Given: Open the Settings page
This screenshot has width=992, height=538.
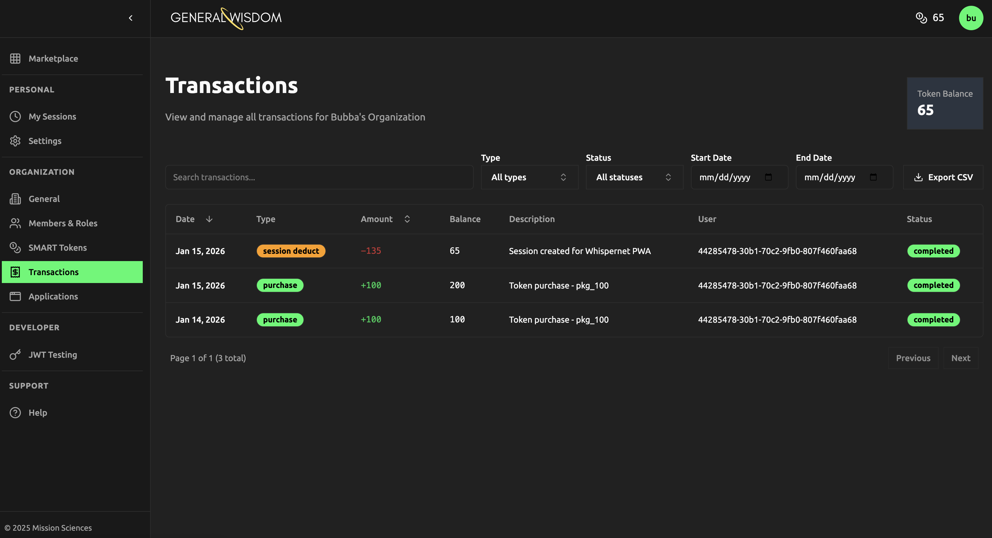Looking at the screenshot, I should click(72, 141).
